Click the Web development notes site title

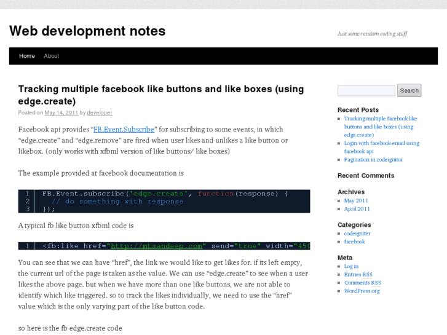click(87, 31)
